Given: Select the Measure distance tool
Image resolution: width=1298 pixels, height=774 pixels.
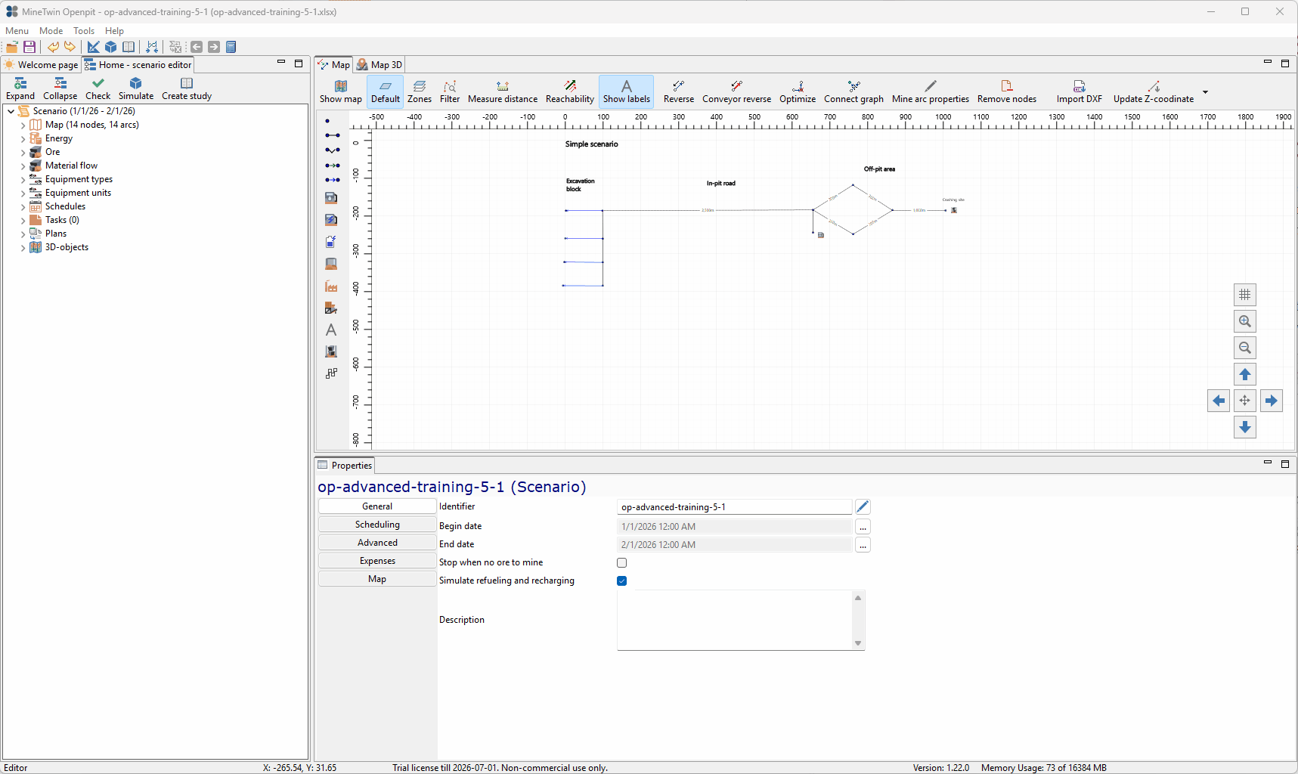Looking at the screenshot, I should pos(503,91).
